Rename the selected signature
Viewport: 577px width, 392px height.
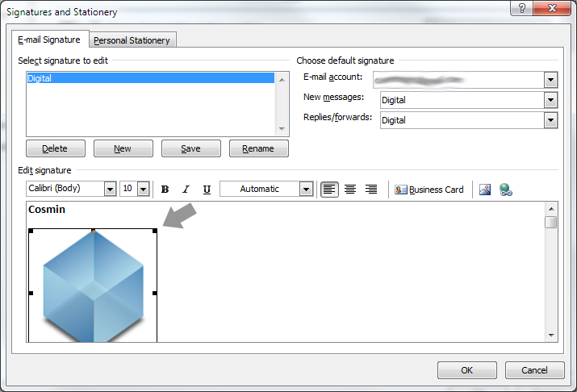click(259, 148)
